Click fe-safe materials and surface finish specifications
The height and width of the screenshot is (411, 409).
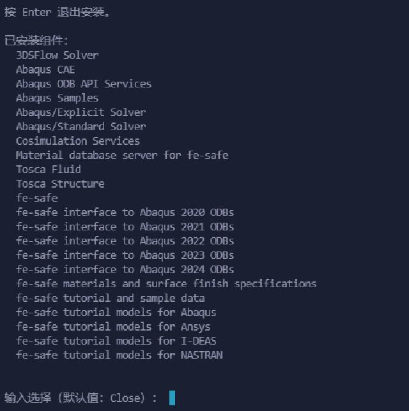[166, 283]
